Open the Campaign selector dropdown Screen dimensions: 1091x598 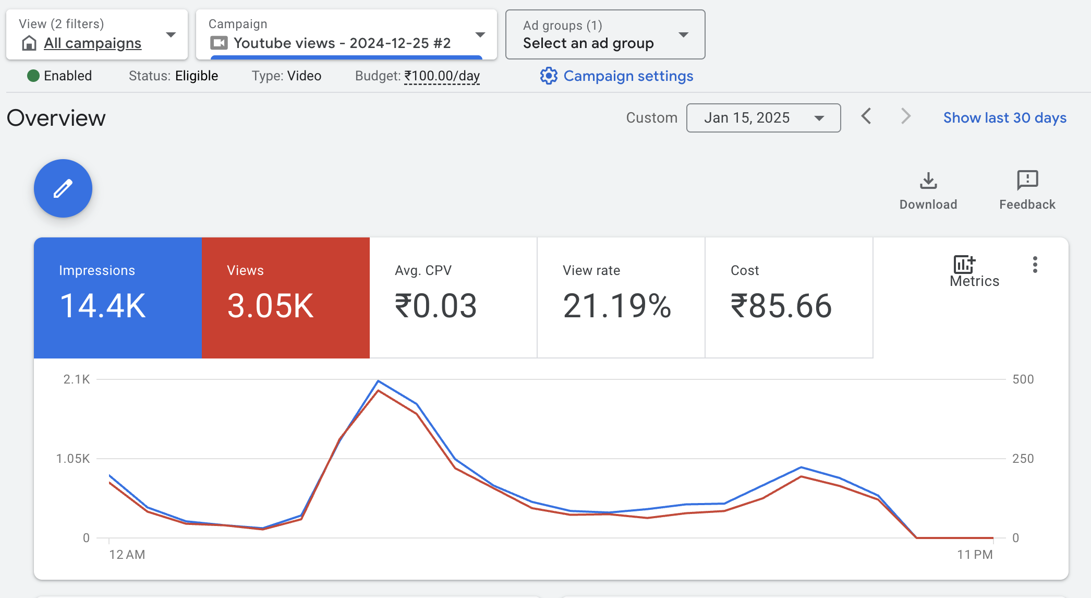480,35
